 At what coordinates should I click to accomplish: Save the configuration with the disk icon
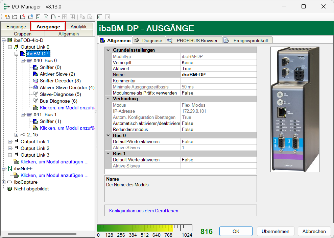[x=38, y=17]
